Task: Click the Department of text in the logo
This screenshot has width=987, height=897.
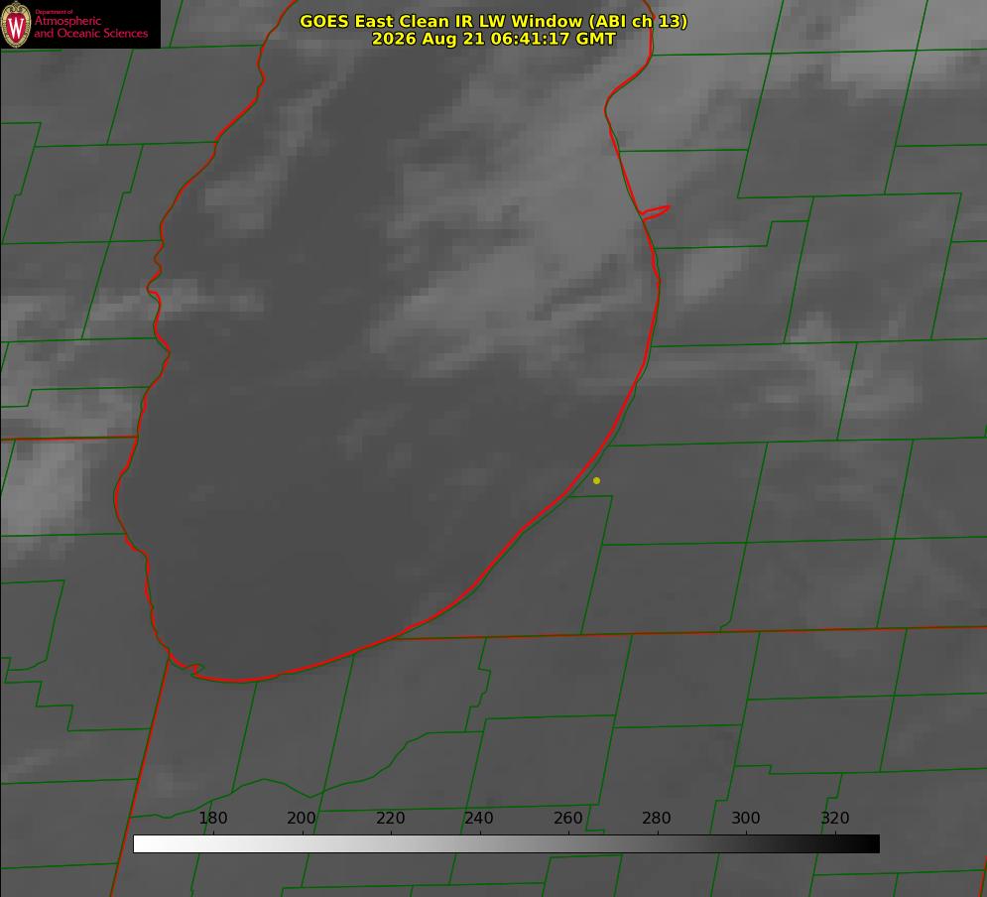Action: point(54,12)
